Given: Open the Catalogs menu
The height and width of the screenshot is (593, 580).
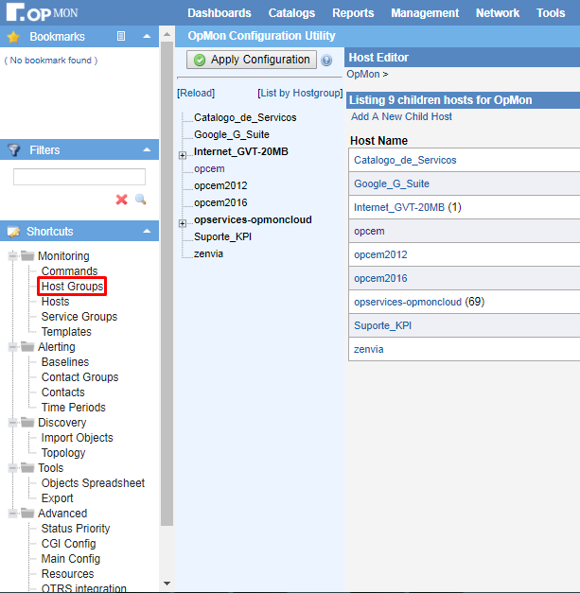Looking at the screenshot, I should [x=291, y=13].
